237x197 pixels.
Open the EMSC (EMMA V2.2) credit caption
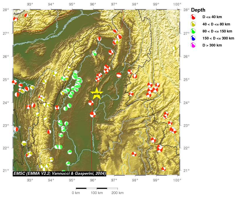[60, 173]
